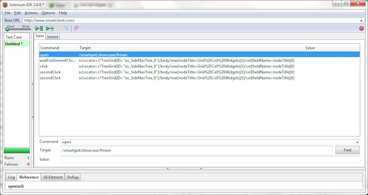Click the Play entire test suite icon
The height and width of the screenshot is (195, 368).
[39, 28]
